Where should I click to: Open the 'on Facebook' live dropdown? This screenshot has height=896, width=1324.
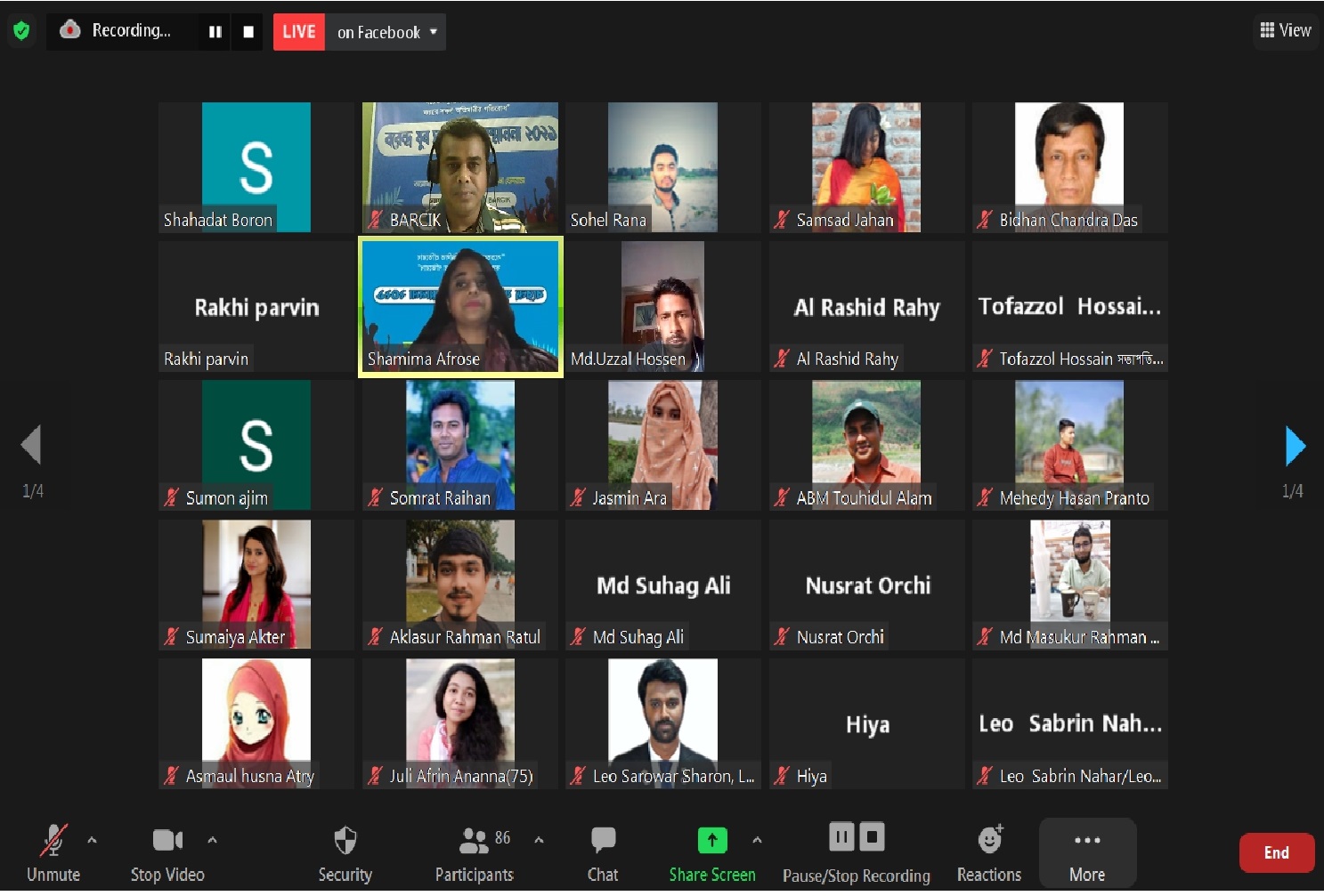coord(386,32)
